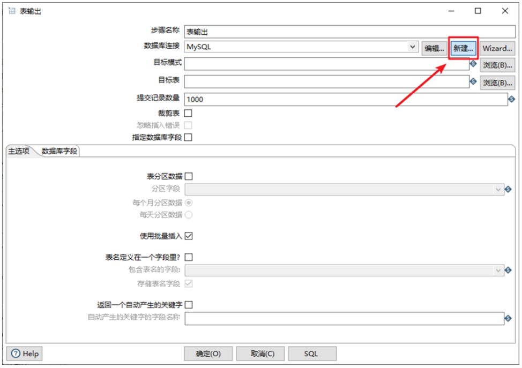Close the 表输出 dialog window
522x368 pixels.
505,11
